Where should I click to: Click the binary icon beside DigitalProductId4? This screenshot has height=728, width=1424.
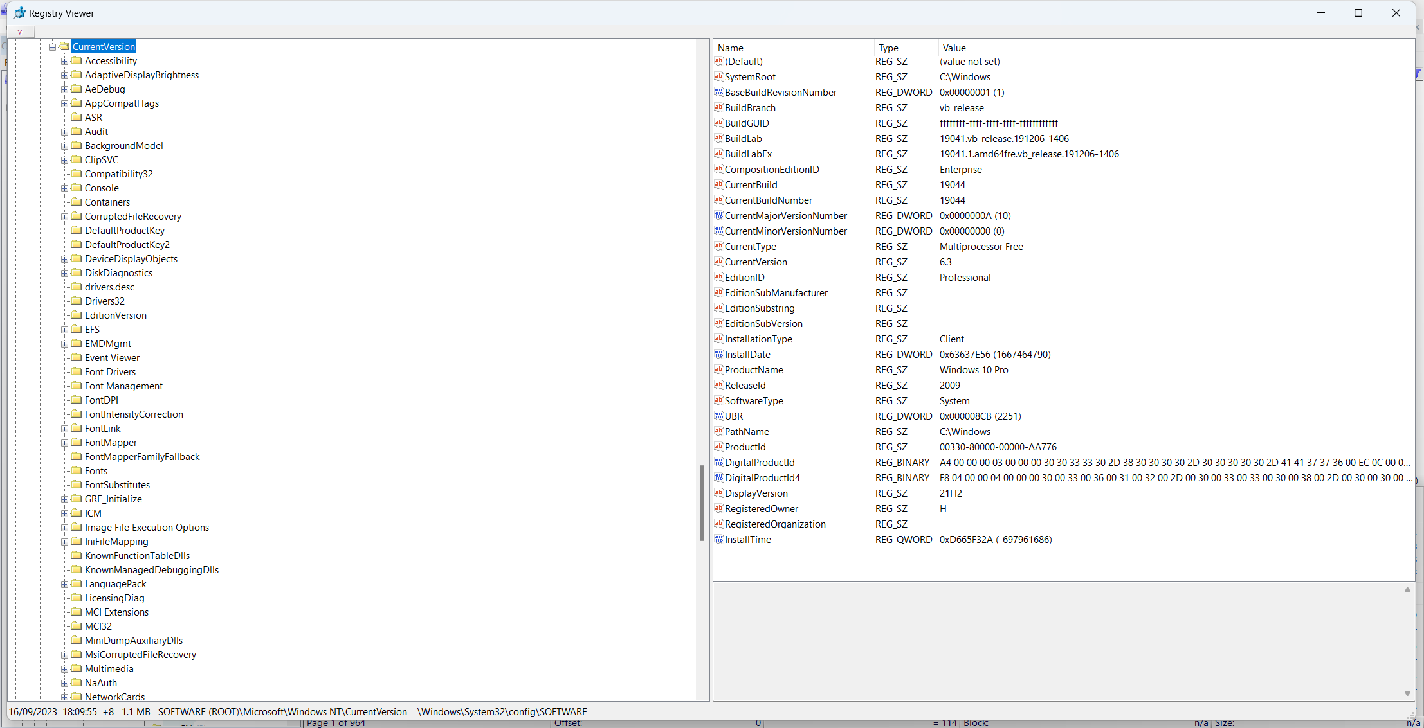pyautogui.click(x=719, y=477)
